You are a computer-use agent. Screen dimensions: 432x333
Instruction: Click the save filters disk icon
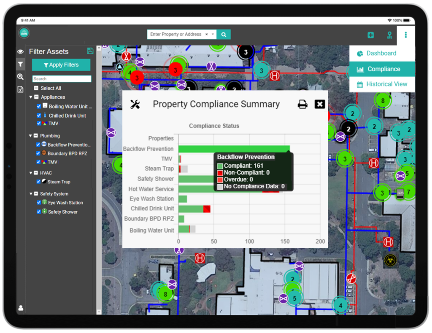point(90,51)
